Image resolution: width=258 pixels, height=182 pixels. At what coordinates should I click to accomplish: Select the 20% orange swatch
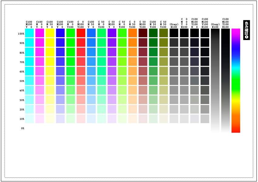pyautogui.click(x=133, y=109)
